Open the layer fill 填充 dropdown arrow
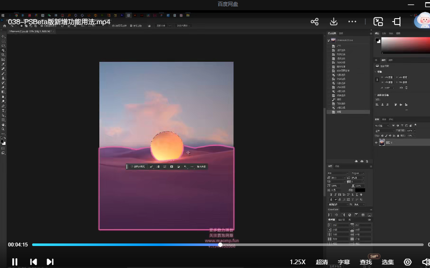The image size is (430, 268). coord(414,135)
